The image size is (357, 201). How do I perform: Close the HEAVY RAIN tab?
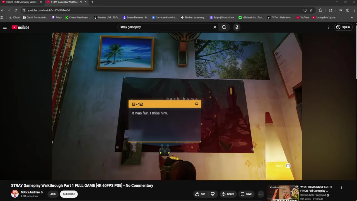pos(41,2)
